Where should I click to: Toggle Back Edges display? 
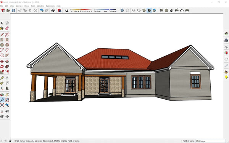127,11
